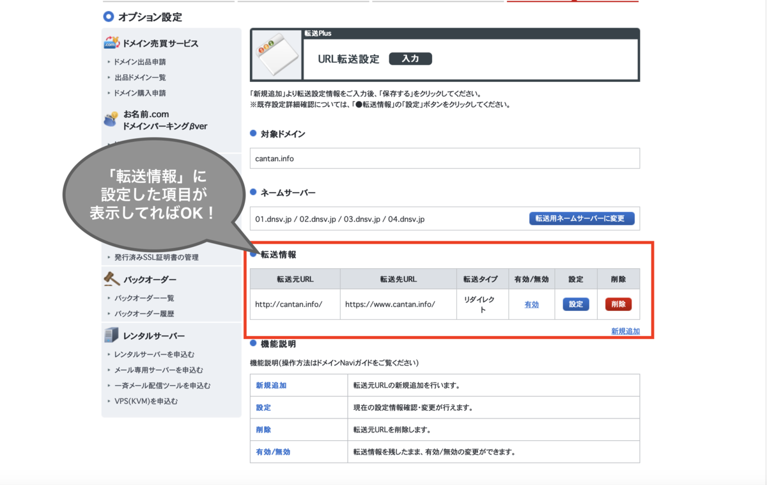Click the 転送元URL column header
This screenshot has height=485, width=767.
(295, 279)
